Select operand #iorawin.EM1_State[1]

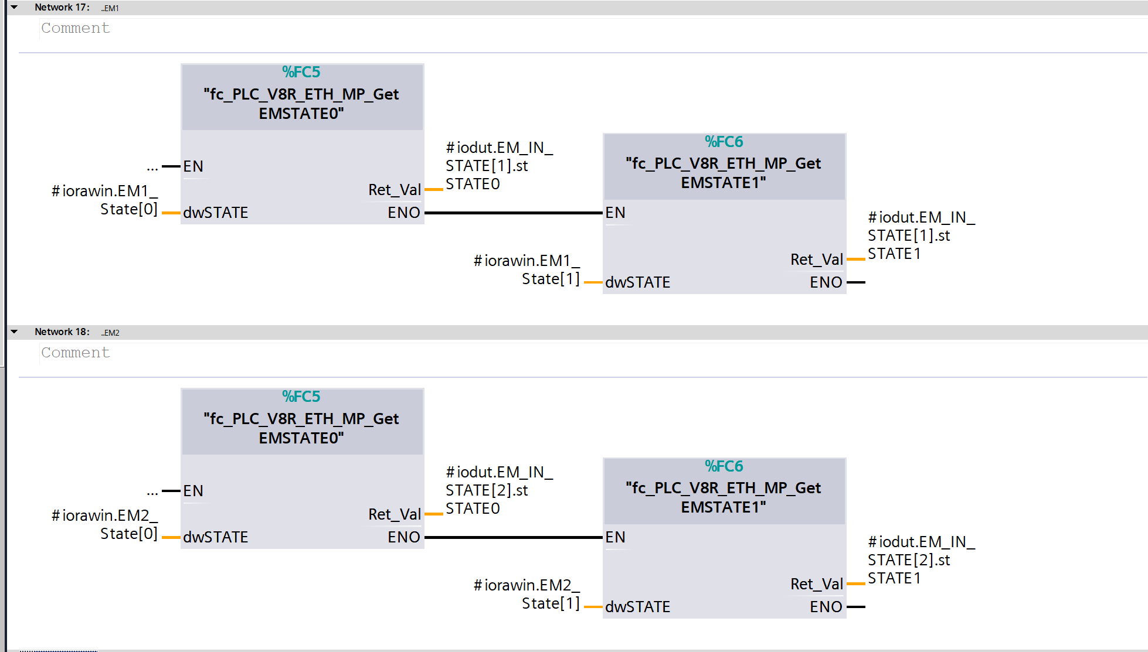point(527,269)
